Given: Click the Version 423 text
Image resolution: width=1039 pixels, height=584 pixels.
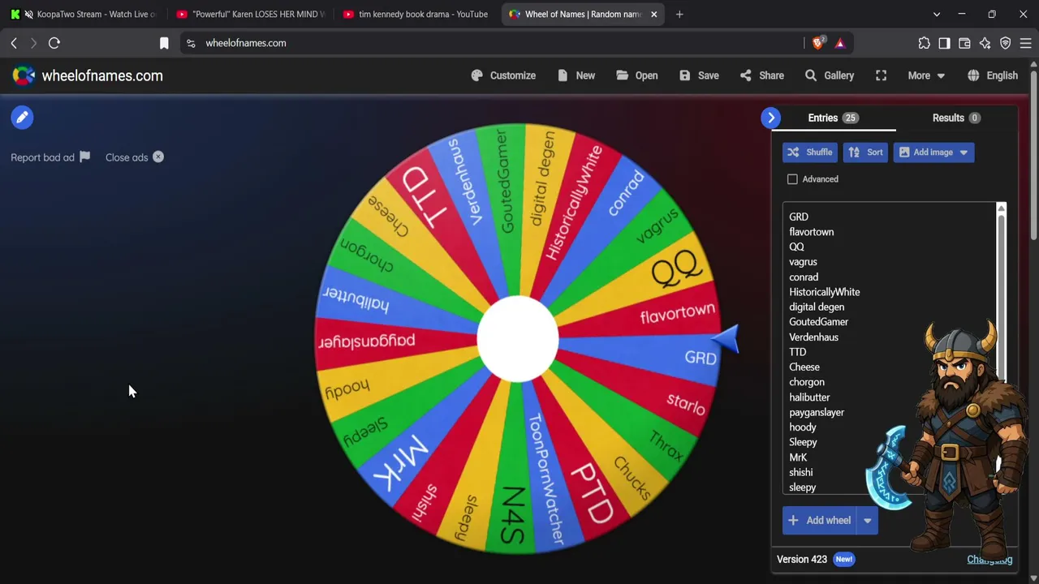Looking at the screenshot, I should point(802,560).
